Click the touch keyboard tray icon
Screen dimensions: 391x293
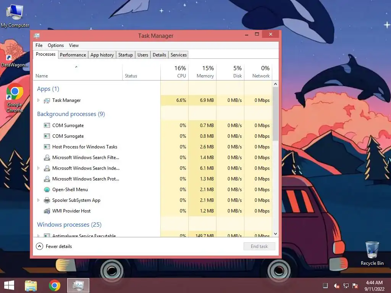click(325, 285)
